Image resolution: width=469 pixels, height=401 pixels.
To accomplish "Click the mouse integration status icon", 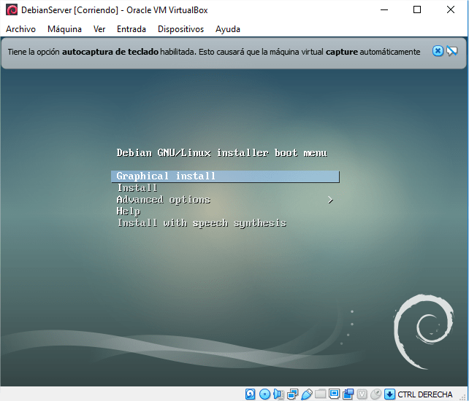I will (375, 394).
